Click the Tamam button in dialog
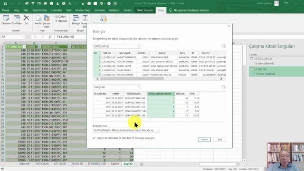This screenshot has height=171, width=304. point(204,139)
